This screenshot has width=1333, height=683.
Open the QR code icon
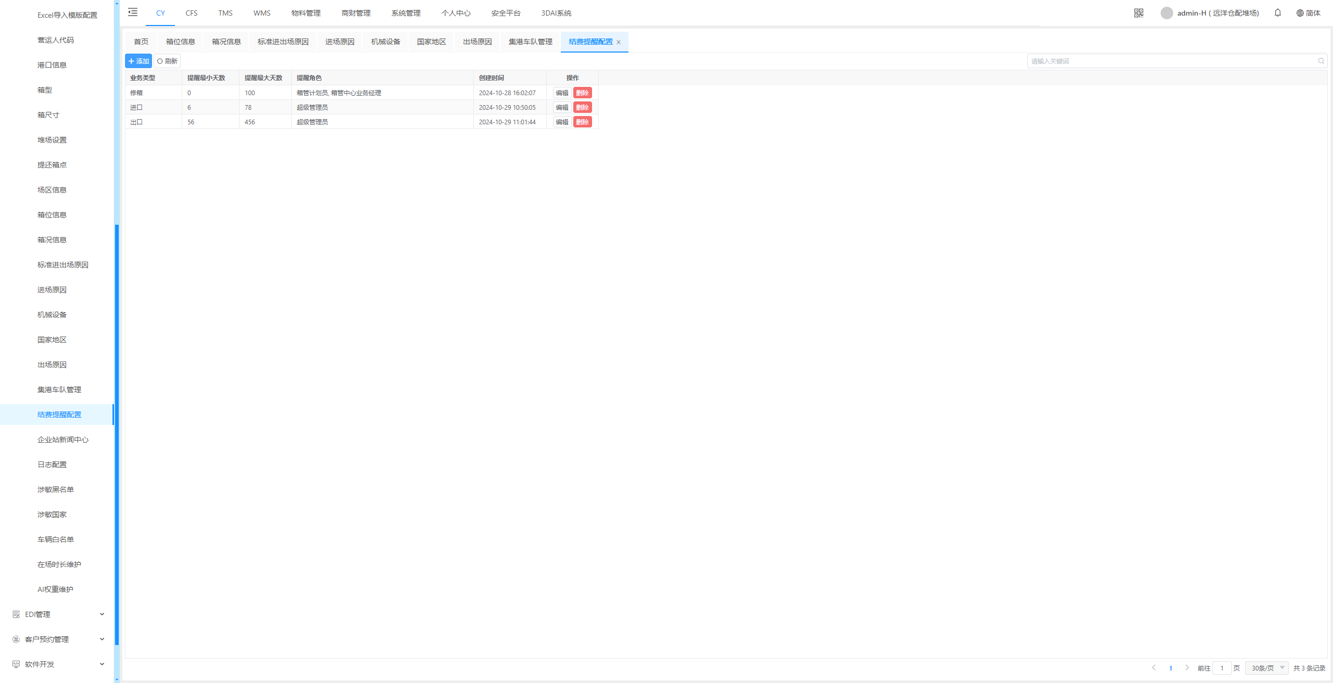pyautogui.click(x=1138, y=13)
